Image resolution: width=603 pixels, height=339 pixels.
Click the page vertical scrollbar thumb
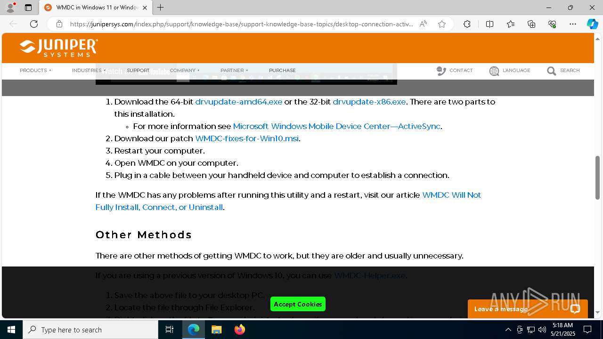(x=598, y=178)
